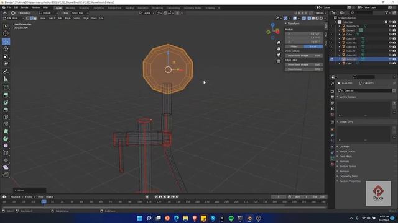Hide the Camera object in outliner

pyautogui.click(x=390, y=30)
